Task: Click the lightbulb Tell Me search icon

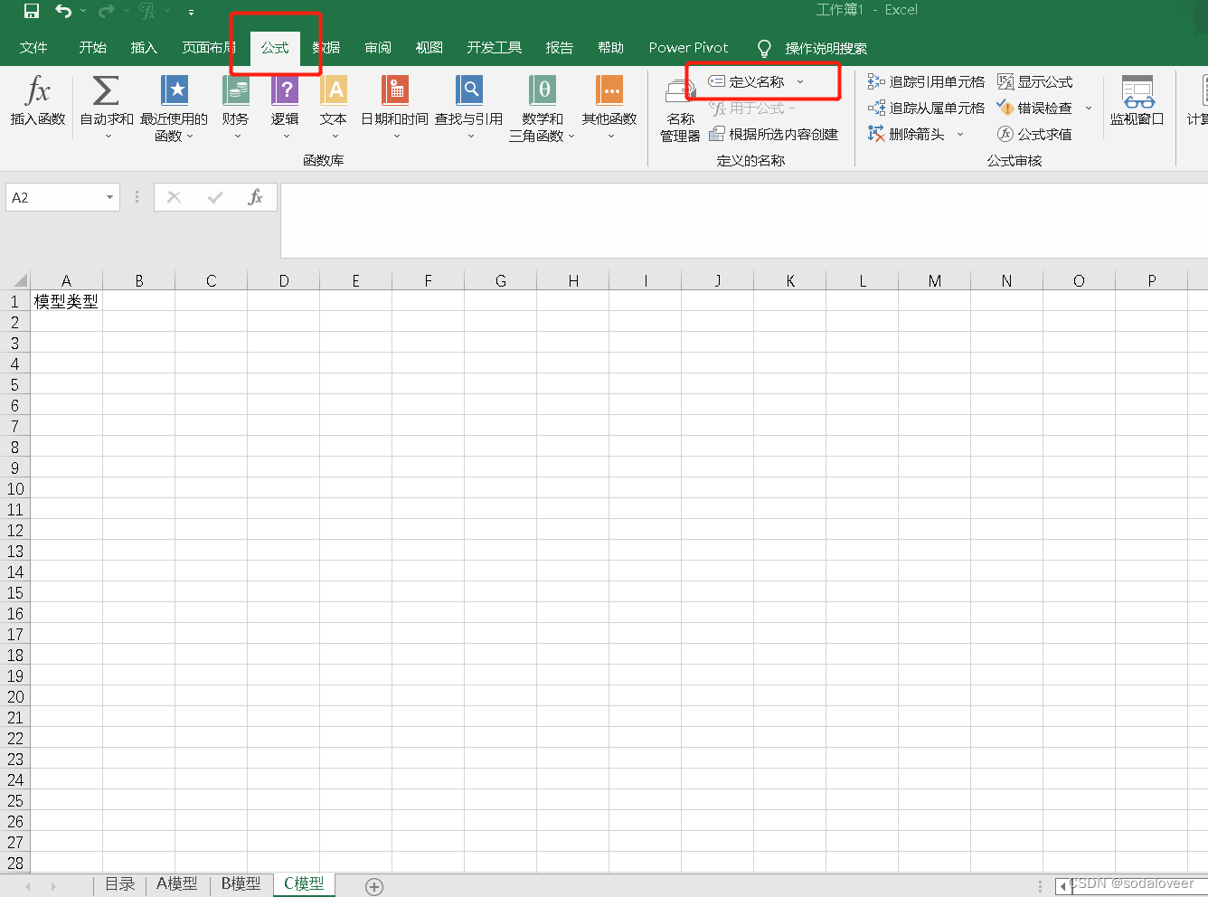Action: [x=764, y=48]
